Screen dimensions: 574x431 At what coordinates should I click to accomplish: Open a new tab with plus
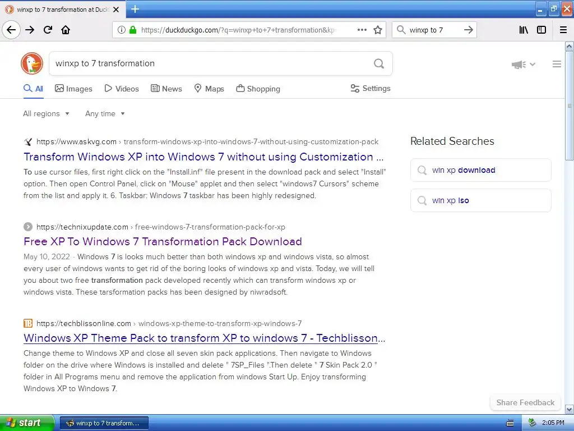pos(135,9)
